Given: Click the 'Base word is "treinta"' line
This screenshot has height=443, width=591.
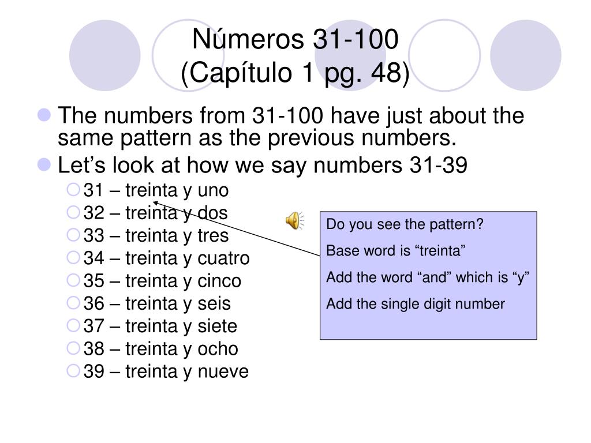Looking at the screenshot, I should click(x=396, y=250).
